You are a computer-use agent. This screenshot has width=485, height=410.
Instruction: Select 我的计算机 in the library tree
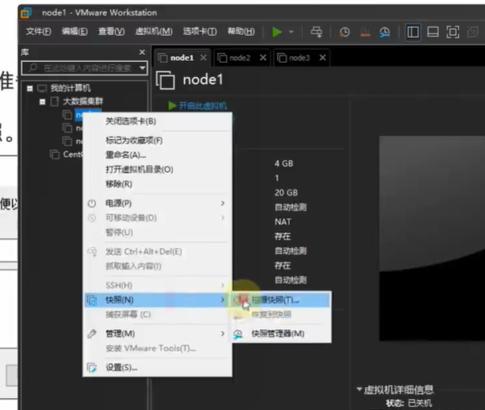[71, 88]
